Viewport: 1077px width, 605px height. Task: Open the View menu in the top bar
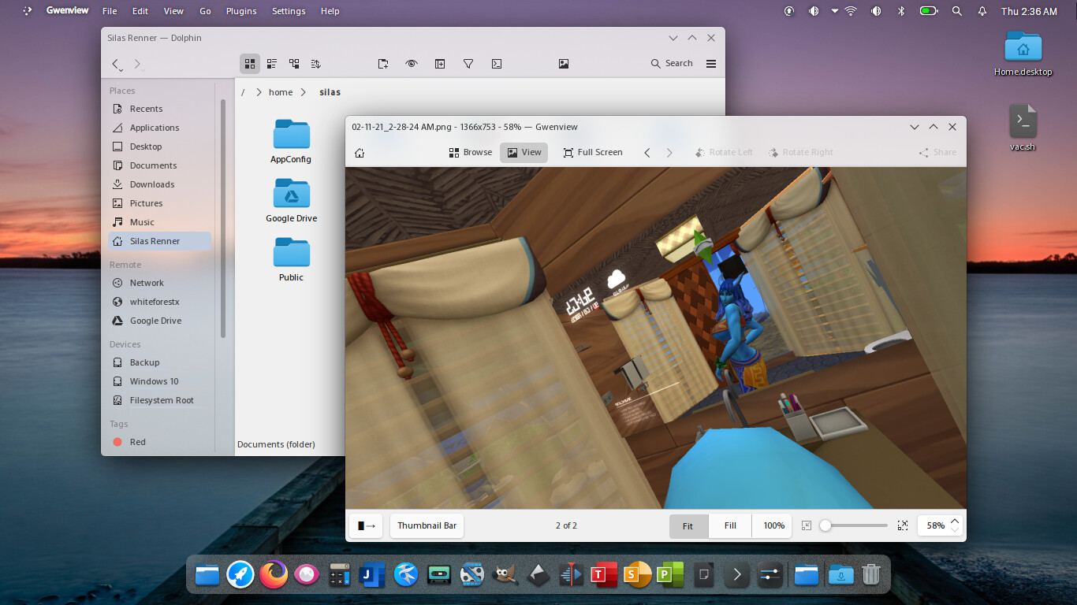tap(173, 11)
